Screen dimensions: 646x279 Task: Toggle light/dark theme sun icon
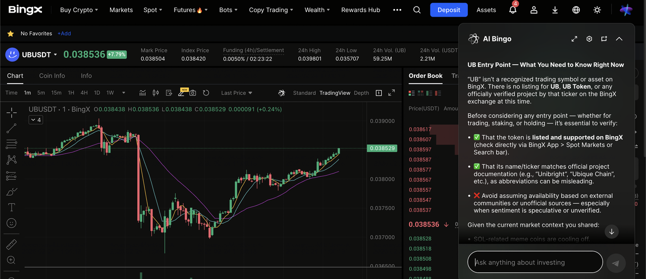(x=598, y=10)
